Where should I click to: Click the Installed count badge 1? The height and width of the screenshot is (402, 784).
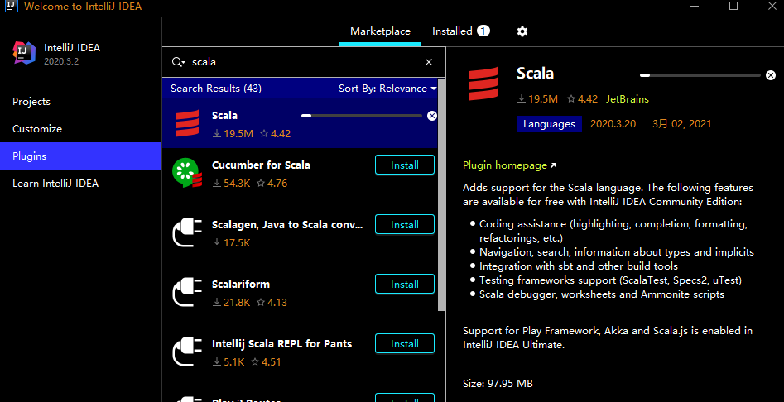tap(483, 31)
